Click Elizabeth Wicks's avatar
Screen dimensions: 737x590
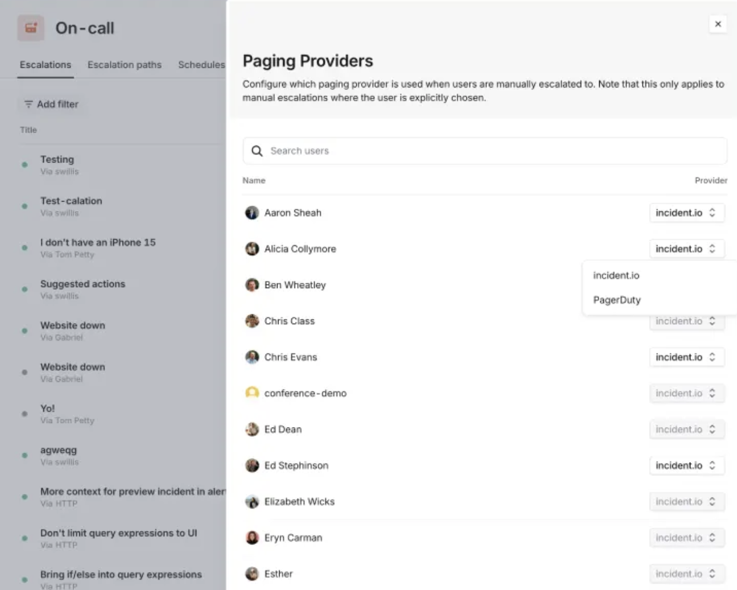252,502
